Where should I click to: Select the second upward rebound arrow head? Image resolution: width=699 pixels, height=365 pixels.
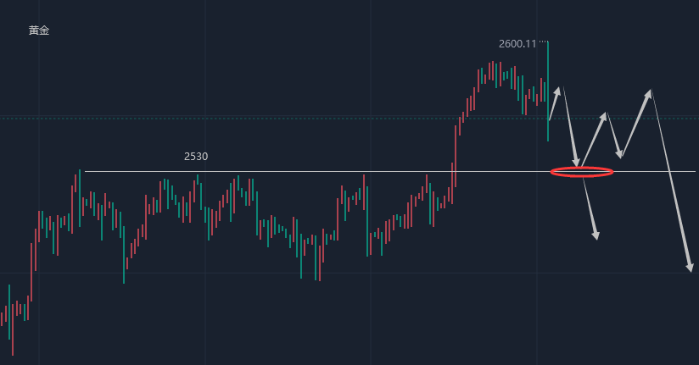[x=605, y=114]
